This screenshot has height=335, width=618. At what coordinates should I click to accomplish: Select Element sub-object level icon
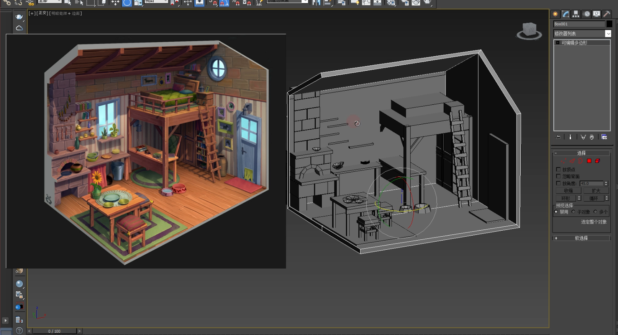click(598, 161)
